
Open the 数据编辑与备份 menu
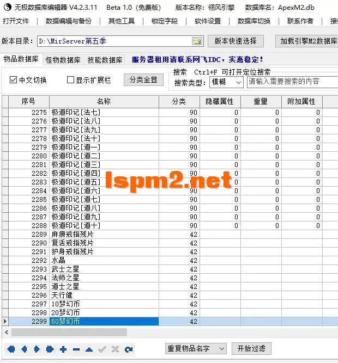point(68,21)
